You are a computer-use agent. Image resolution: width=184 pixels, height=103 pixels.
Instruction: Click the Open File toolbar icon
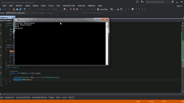(14, 9)
